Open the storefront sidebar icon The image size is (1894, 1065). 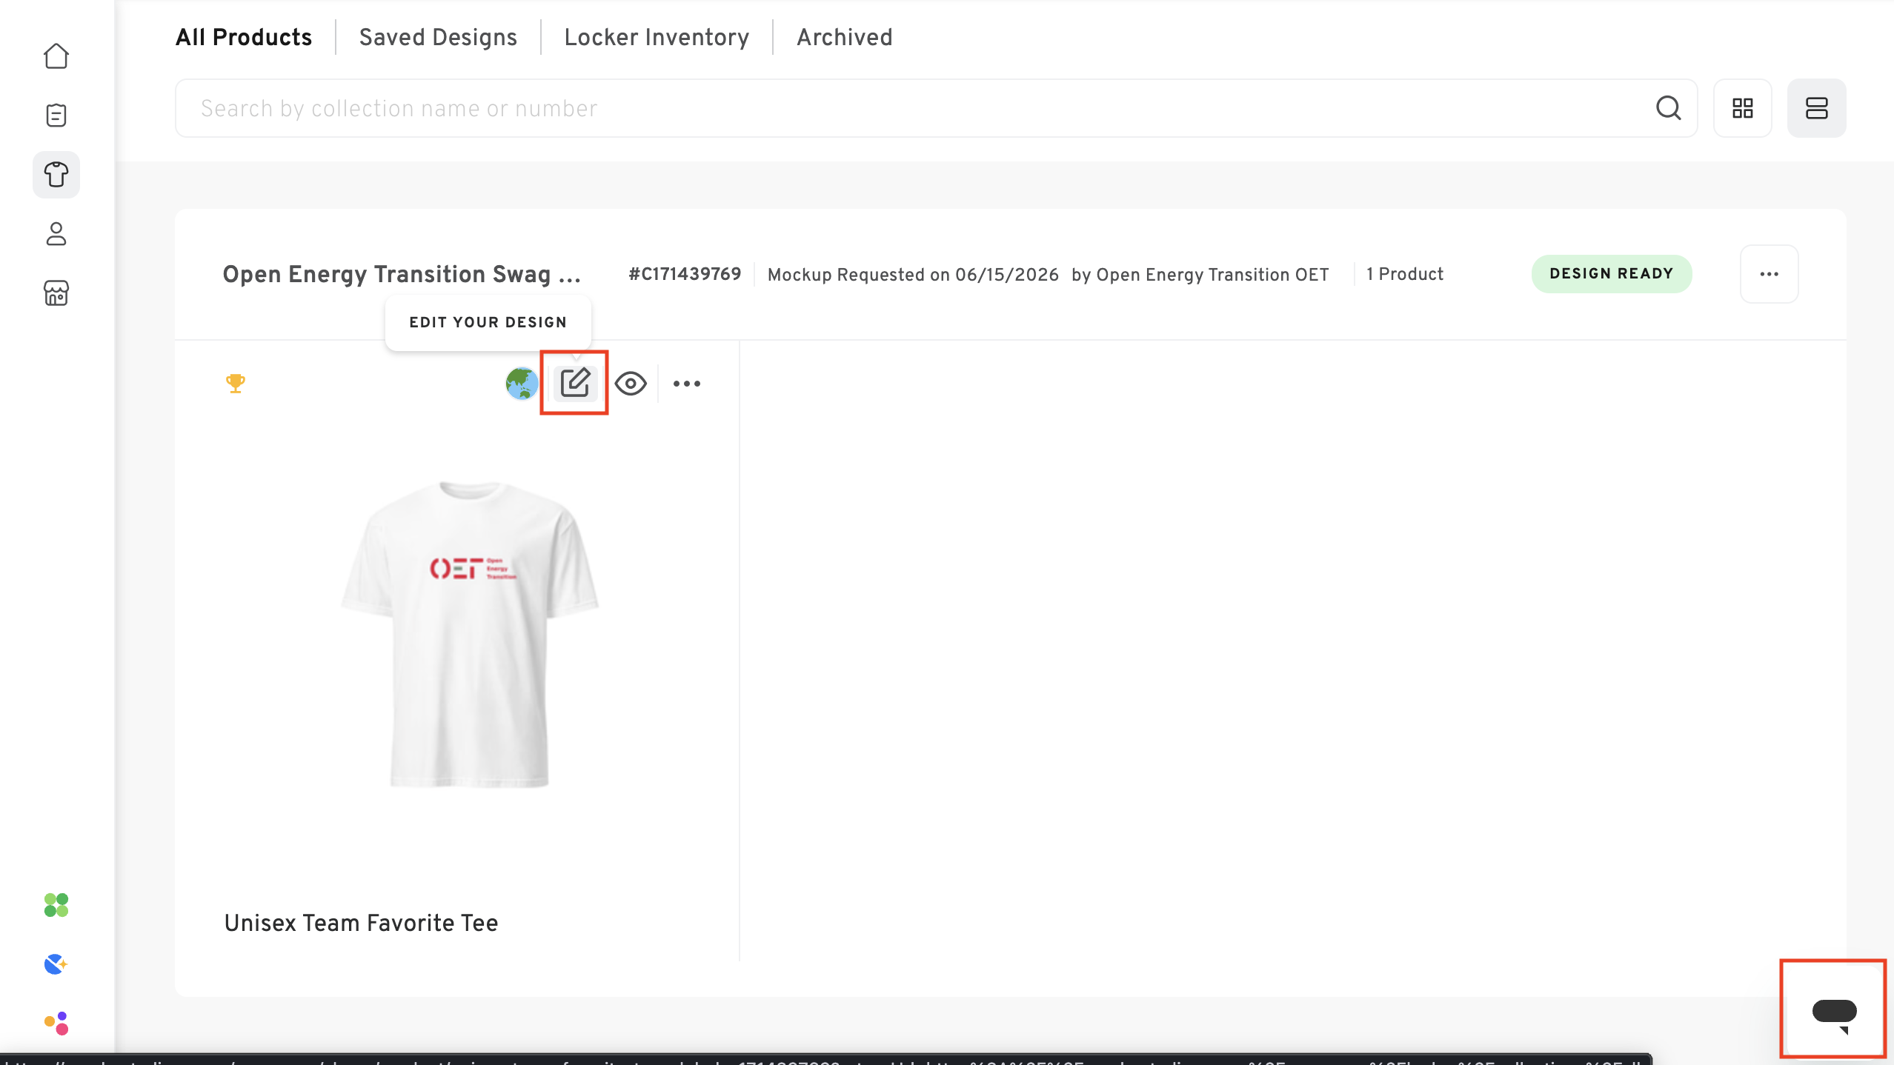point(56,293)
